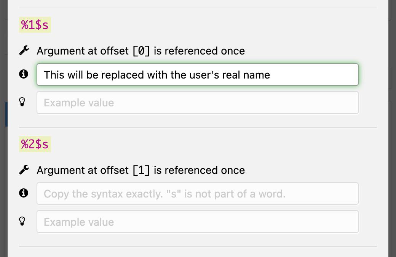Click the Example value field under %2$s

197,222
